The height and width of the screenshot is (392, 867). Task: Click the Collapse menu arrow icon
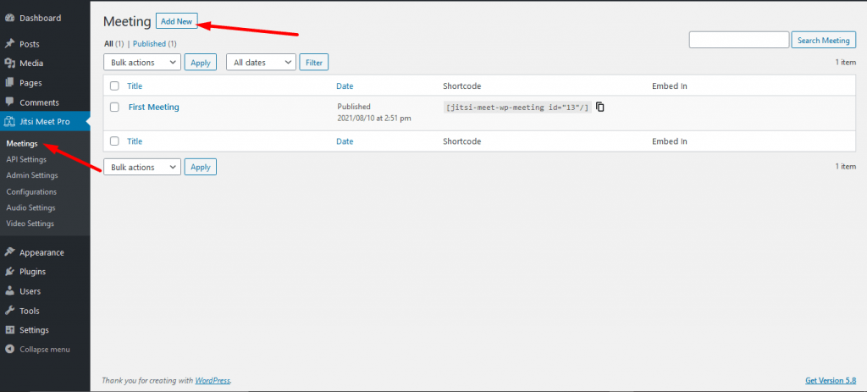click(x=9, y=350)
